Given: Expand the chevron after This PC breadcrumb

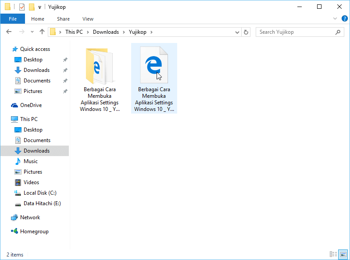Looking at the screenshot, I should coord(88,32).
